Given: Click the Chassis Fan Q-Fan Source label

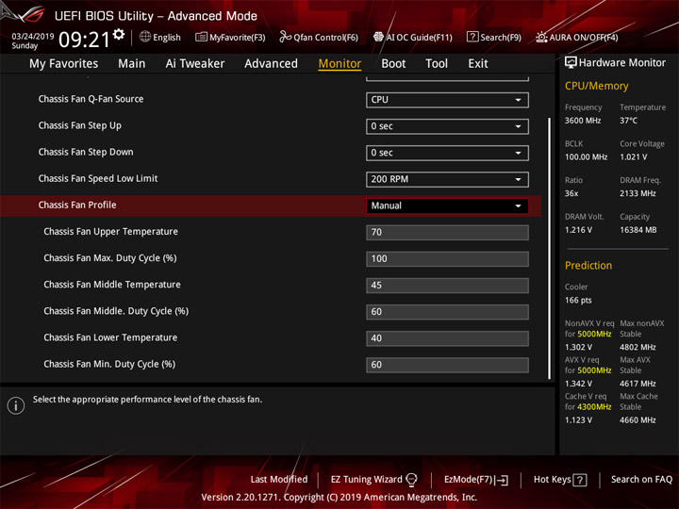Looking at the screenshot, I should pyautogui.click(x=91, y=99).
